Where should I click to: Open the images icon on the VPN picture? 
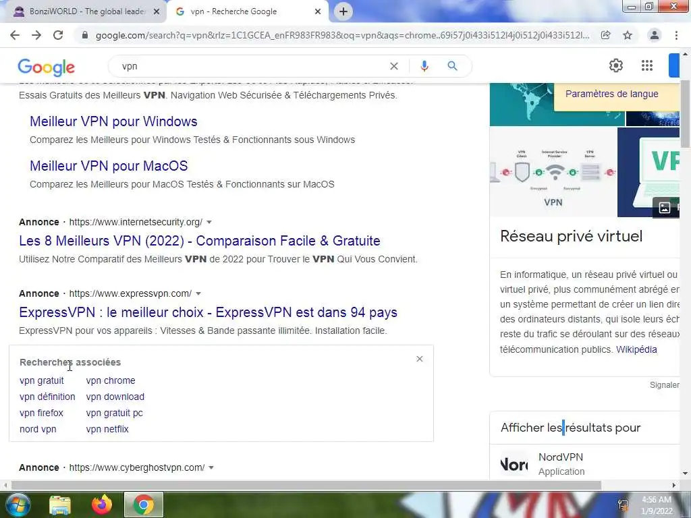tap(664, 208)
